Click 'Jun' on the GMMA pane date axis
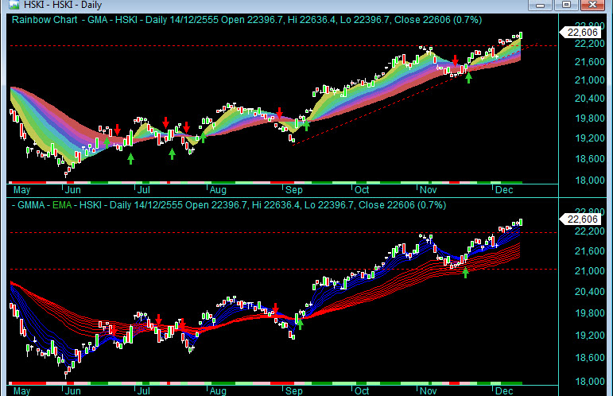The width and height of the screenshot is (613, 396). point(72,391)
